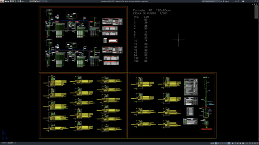Select the '140 .10' pen table row
Viewport: 259px width, 145px height.
coord(141,58)
